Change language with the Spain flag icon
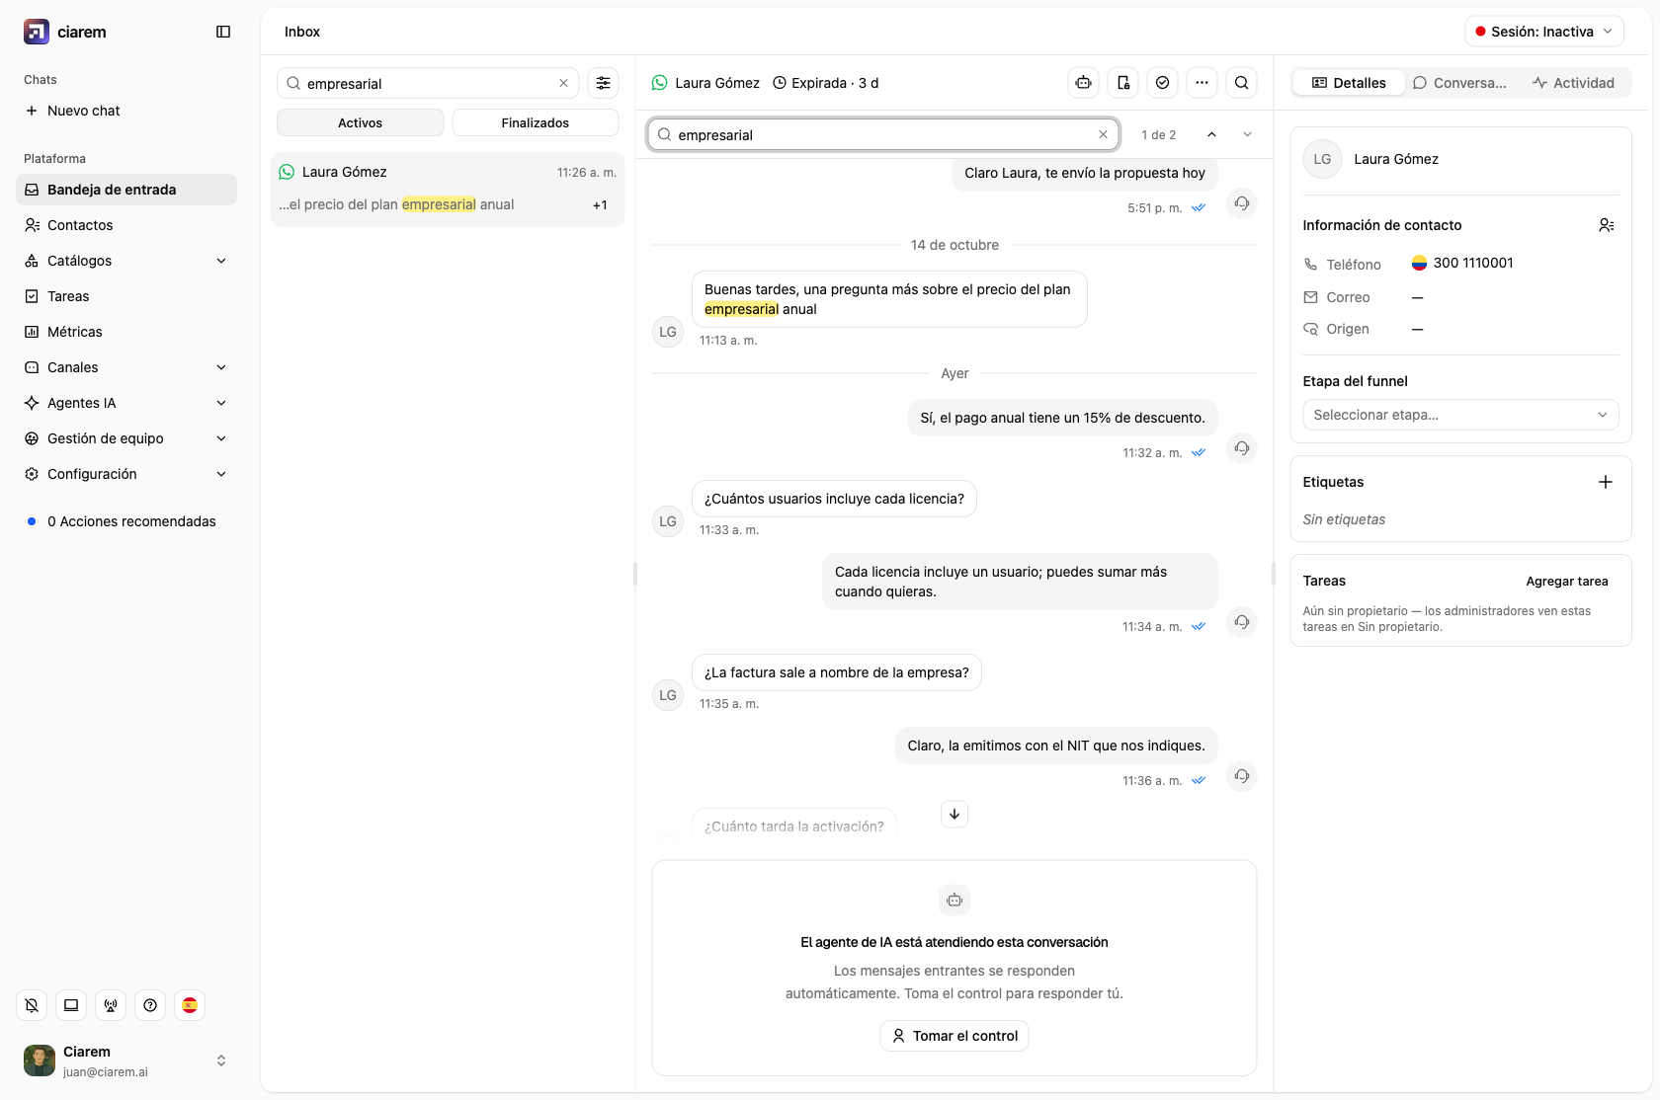Image resolution: width=1660 pixels, height=1100 pixels. [x=190, y=1005]
